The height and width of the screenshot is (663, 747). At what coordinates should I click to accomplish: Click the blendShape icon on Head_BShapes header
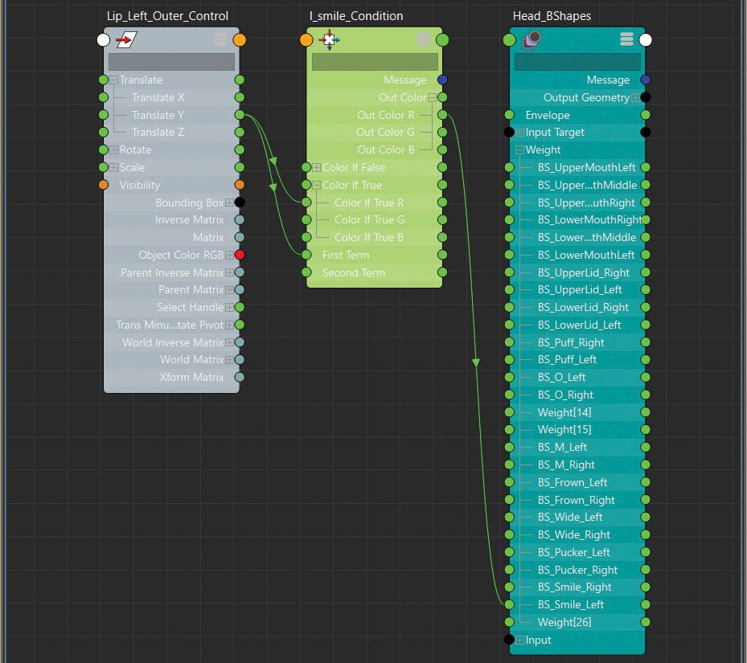click(531, 38)
